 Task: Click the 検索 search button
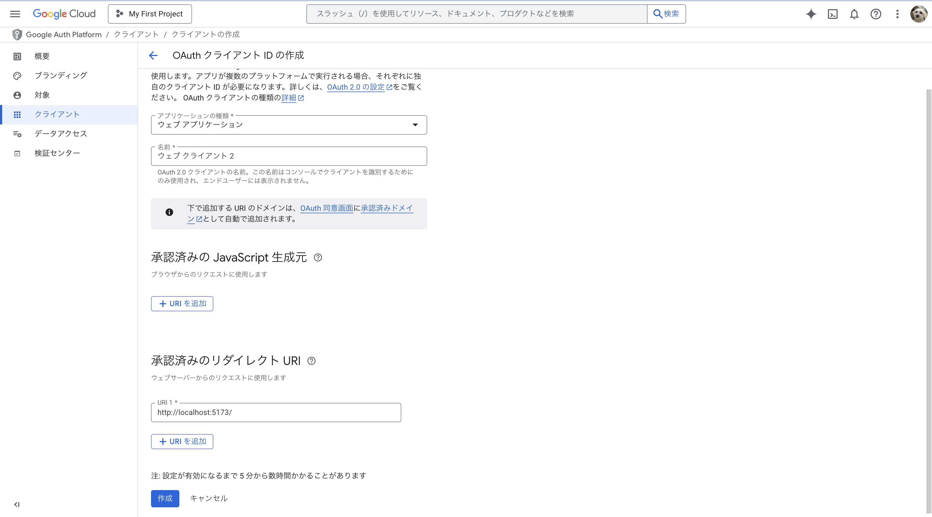click(x=666, y=14)
